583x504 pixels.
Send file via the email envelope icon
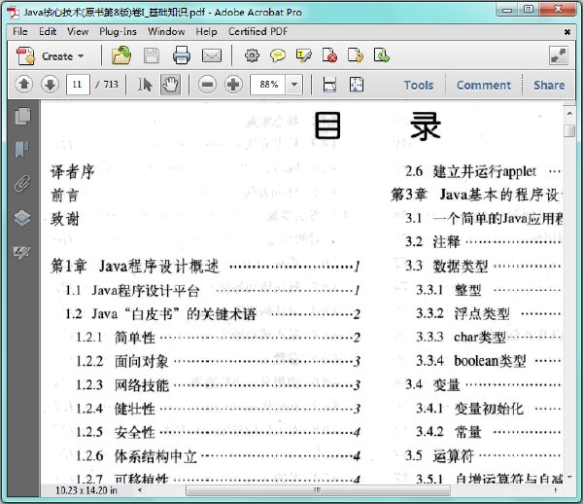tap(212, 55)
